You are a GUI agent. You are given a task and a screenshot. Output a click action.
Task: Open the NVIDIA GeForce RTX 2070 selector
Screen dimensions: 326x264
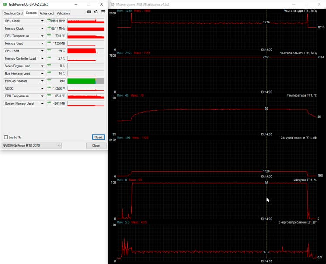pos(32,146)
